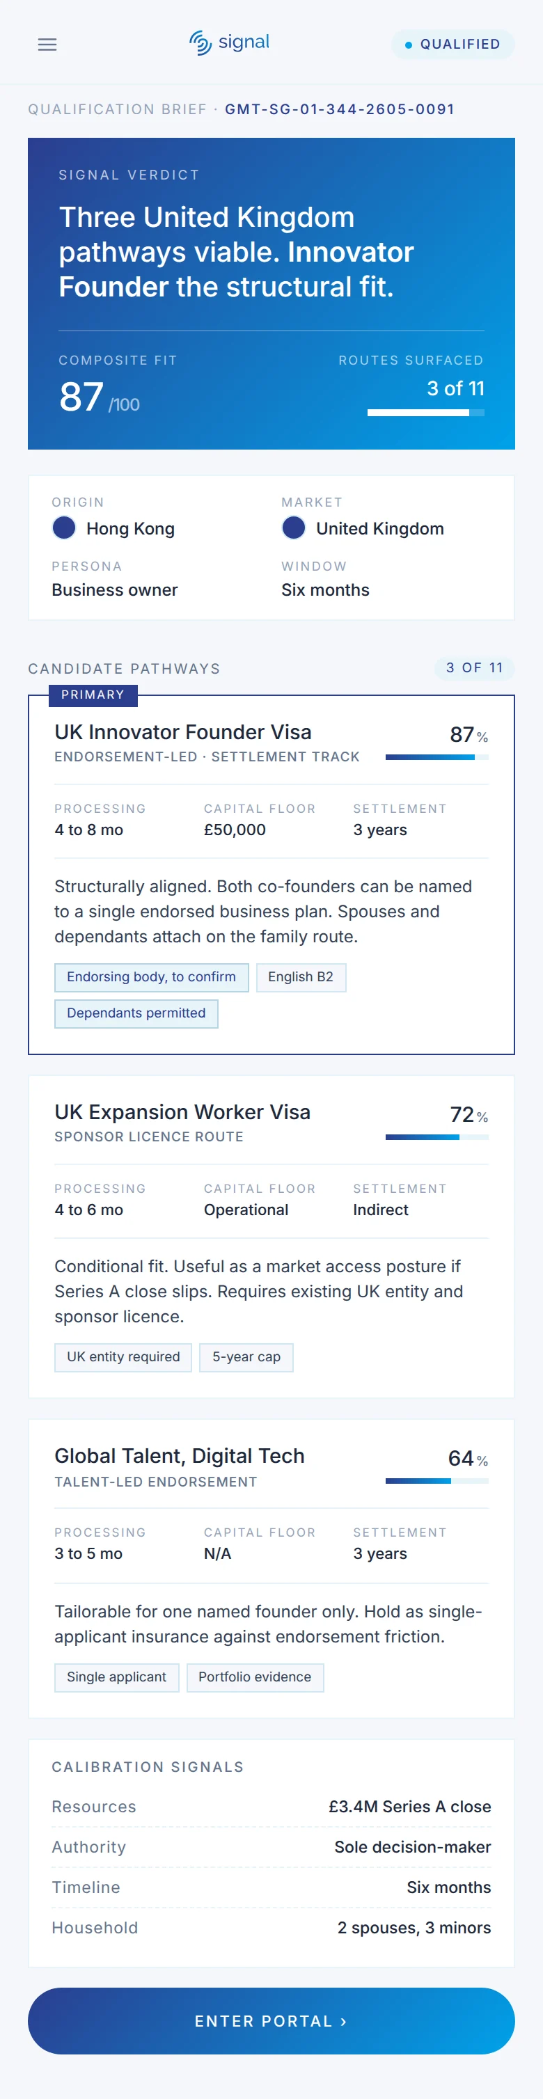The width and height of the screenshot is (543, 2099).
Task: Click the ENTER PORTAL button
Action: tap(271, 2021)
